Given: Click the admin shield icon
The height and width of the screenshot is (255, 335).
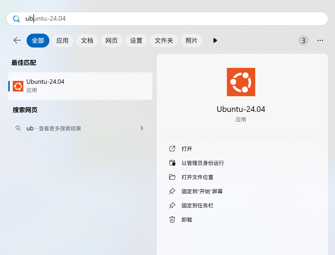Looking at the screenshot, I should tap(172, 163).
